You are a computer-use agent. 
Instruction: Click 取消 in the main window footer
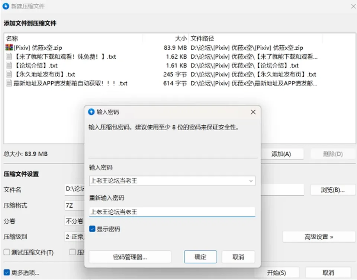coord(328,273)
